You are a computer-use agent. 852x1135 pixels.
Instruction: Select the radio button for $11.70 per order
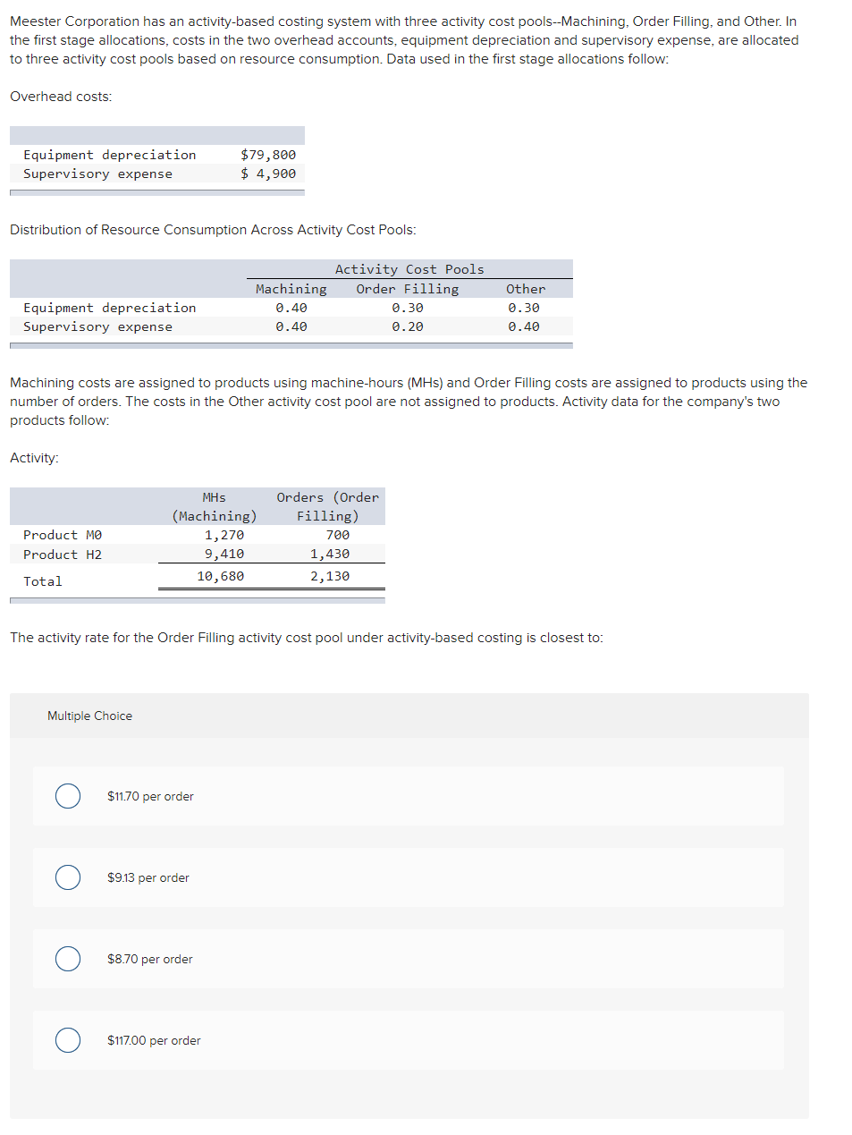tap(67, 795)
